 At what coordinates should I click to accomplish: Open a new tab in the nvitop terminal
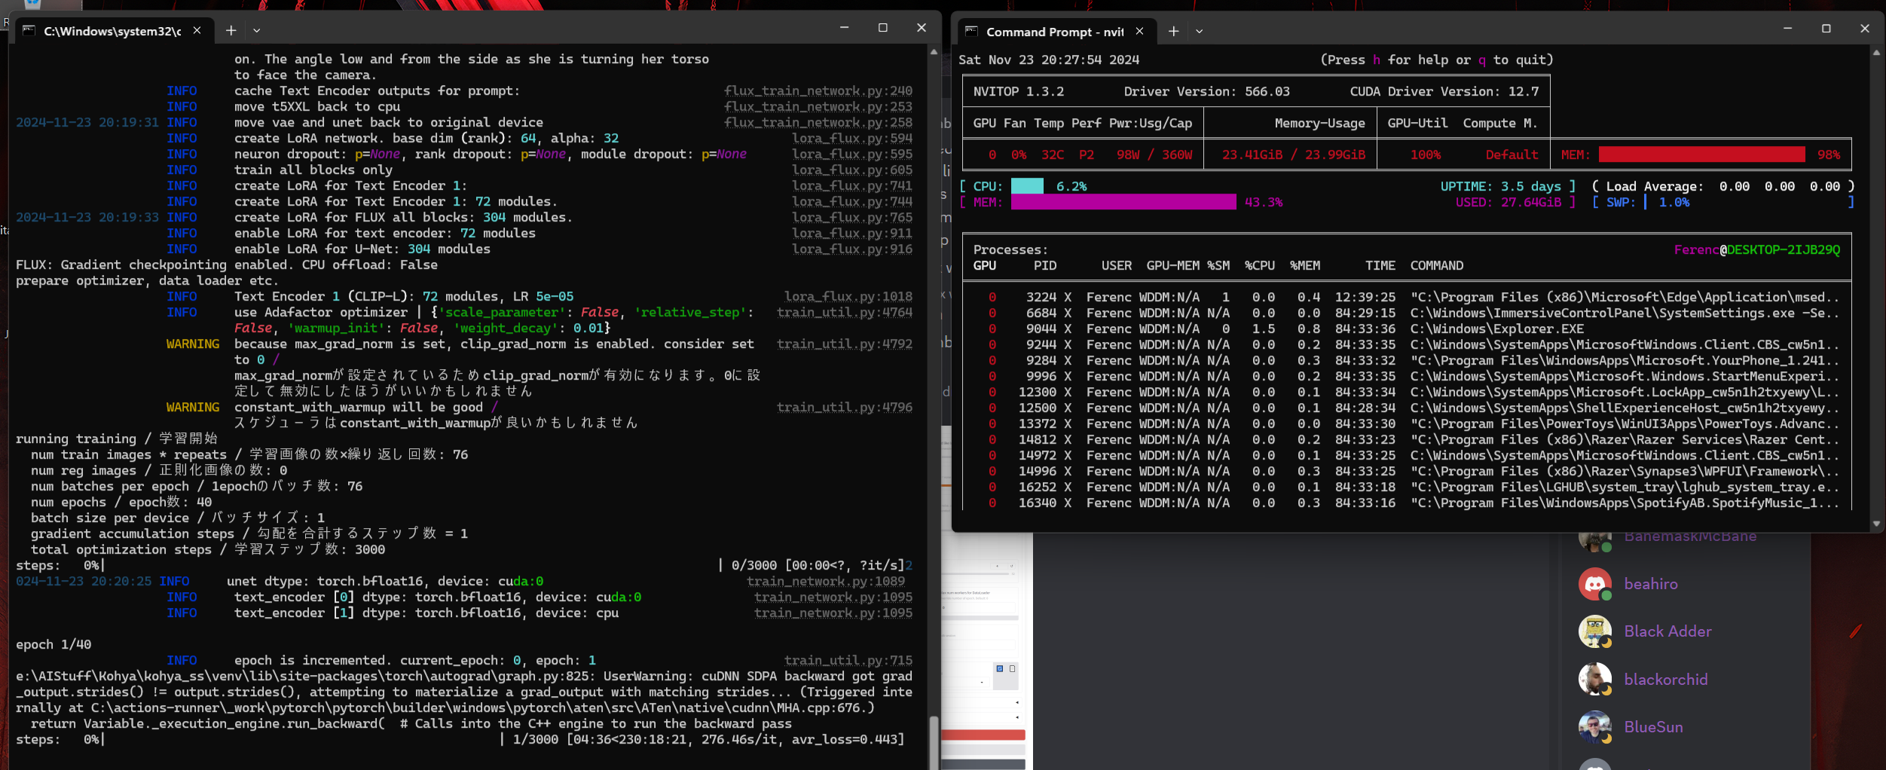[x=1173, y=31]
